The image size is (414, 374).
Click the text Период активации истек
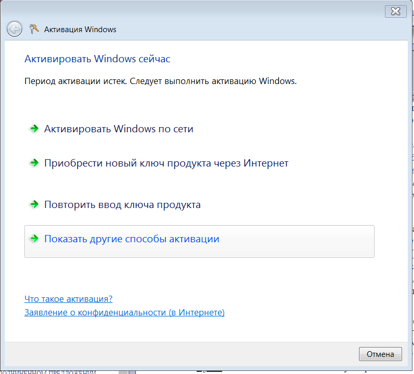point(76,81)
